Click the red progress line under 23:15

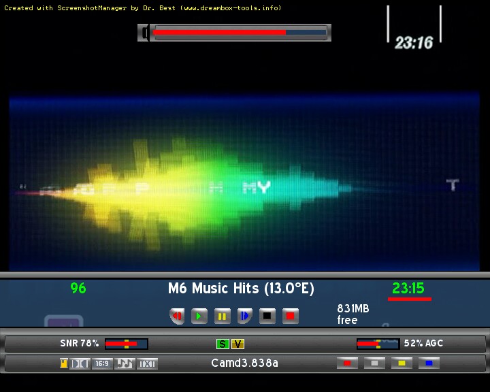pos(410,299)
